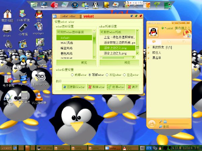Screen dimensions: 202x151
Task: Click the round blue speaker wbar icon
Action: [75, 5]
